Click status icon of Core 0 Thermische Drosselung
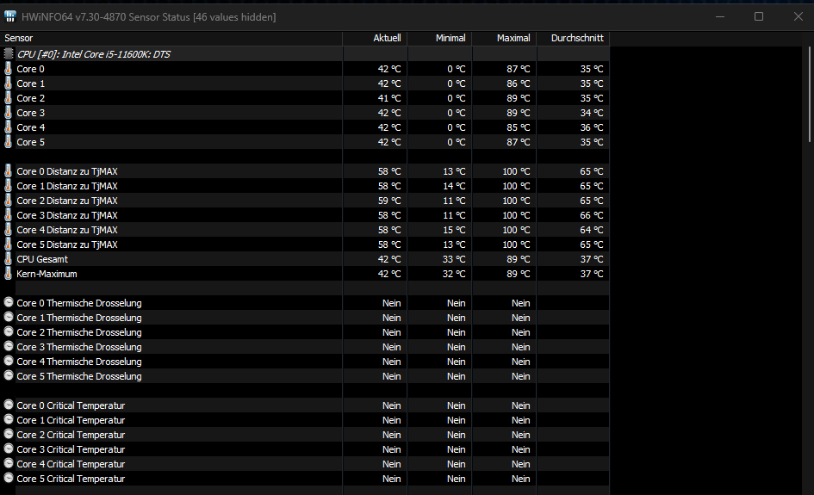The image size is (814, 495). 9,302
